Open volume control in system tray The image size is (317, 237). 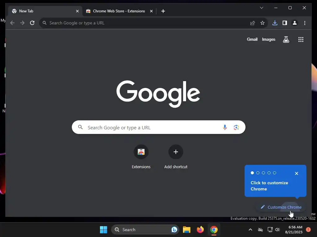[x=277, y=230]
